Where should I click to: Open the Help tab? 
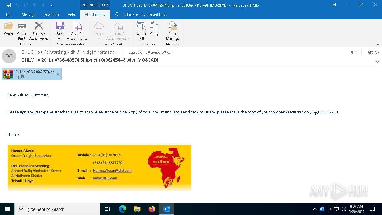click(x=71, y=15)
